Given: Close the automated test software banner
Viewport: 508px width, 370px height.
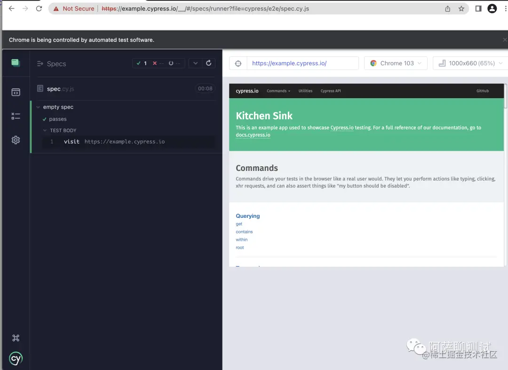Looking at the screenshot, I should (505, 40).
